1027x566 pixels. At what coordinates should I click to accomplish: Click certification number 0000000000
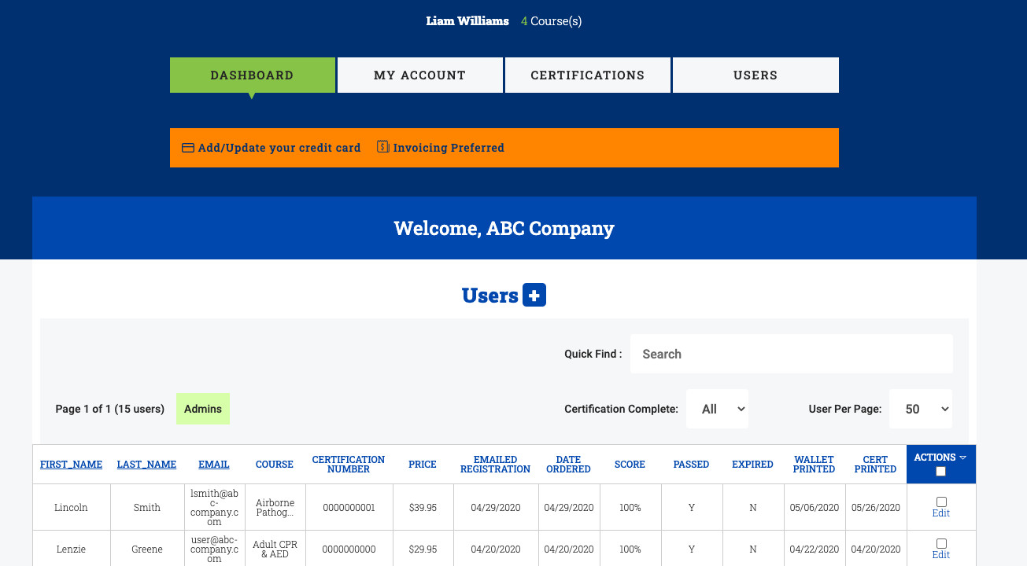[x=349, y=549]
